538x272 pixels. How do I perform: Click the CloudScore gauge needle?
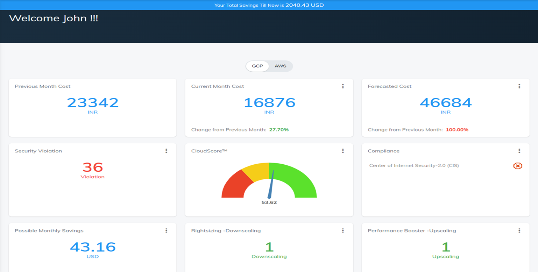(x=271, y=185)
